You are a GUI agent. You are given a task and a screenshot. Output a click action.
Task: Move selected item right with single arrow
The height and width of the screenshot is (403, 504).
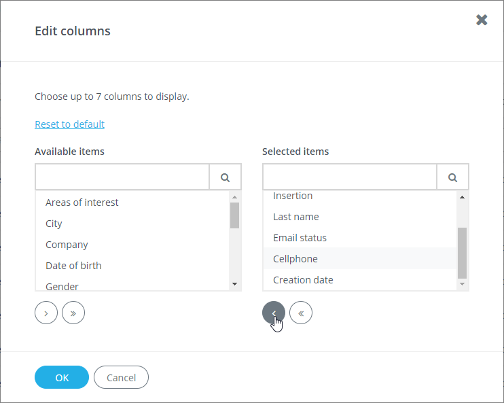pos(46,313)
